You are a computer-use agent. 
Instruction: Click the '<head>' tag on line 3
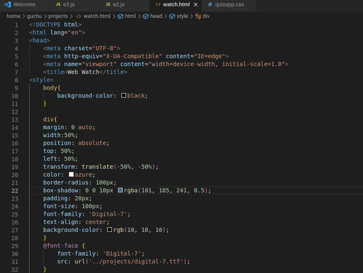point(40,41)
